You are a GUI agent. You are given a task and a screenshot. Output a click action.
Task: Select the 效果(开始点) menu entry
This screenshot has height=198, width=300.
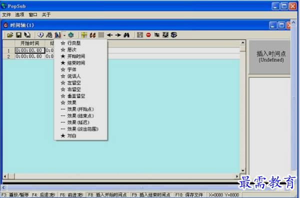point(80,109)
